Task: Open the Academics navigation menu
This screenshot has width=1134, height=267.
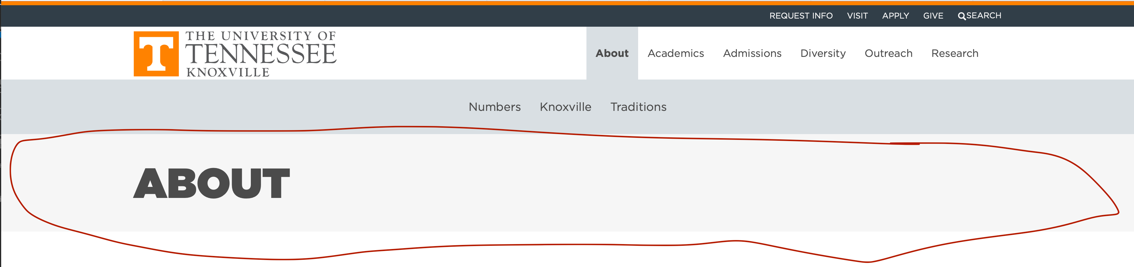Action: 676,53
